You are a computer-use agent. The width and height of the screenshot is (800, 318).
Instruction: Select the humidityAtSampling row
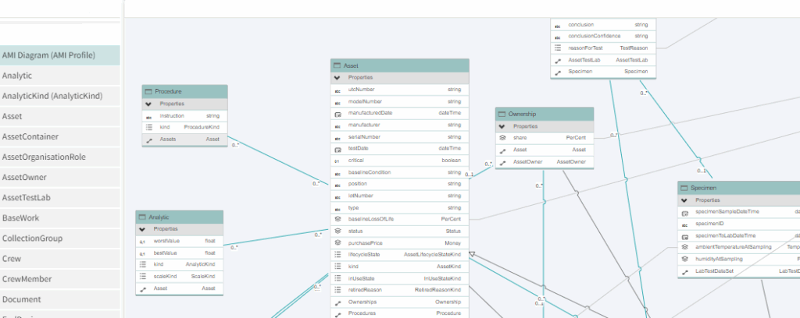coord(739,260)
